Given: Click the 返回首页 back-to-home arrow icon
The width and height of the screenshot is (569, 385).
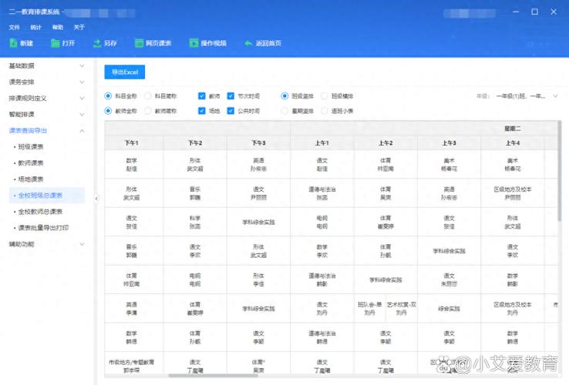Looking at the screenshot, I should 248,43.
